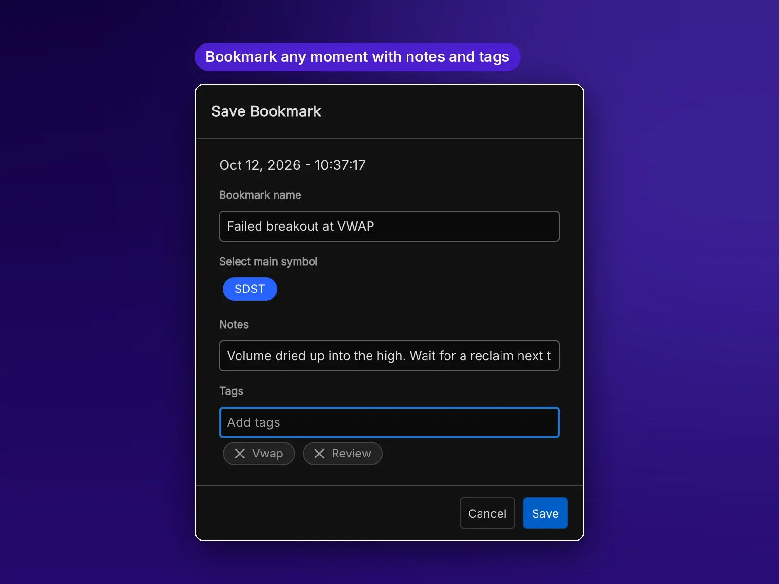This screenshot has height=584, width=779.
Task: Click the Notes text field
Action: tap(389, 356)
